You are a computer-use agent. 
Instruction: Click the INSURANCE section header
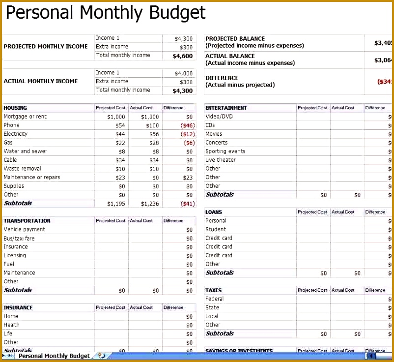pyautogui.click(x=18, y=308)
